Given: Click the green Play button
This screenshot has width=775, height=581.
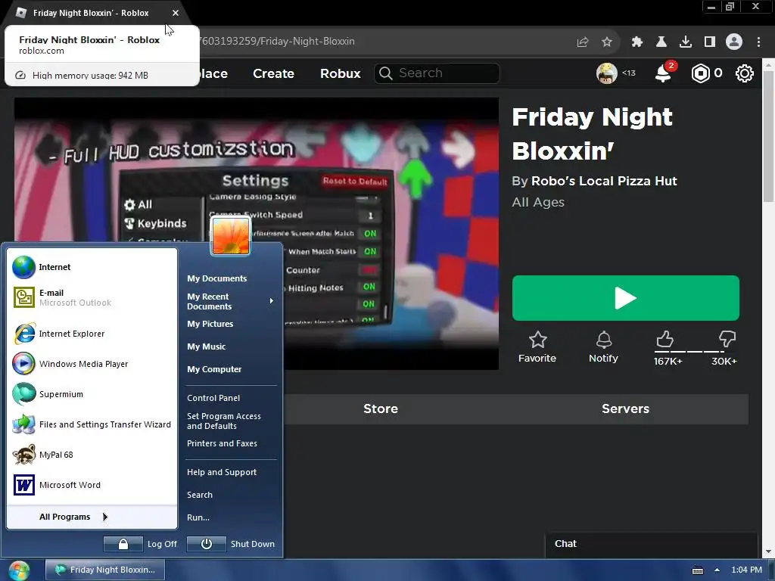Looking at the screenshot, I should (626, 298).
